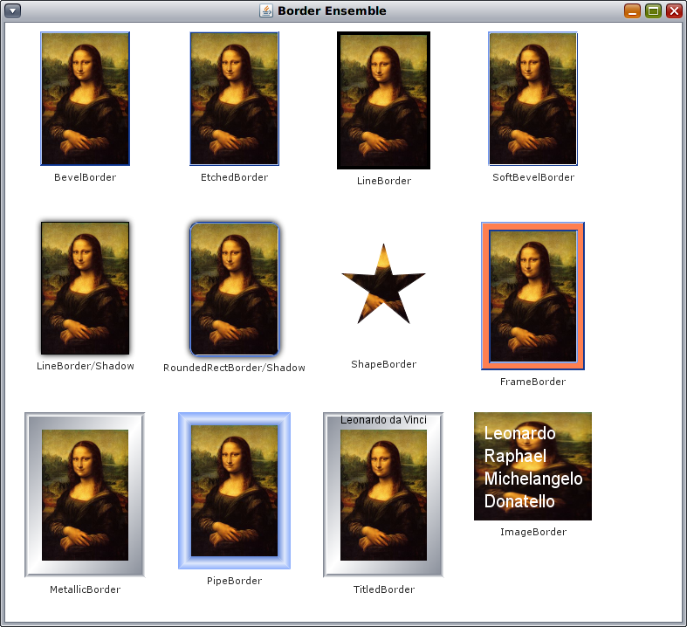Click the ImageBorder artist names panel
The image size is (687, 627).
tap(532, 466)
